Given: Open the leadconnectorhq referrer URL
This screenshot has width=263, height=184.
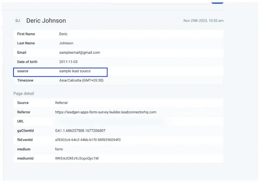Looking at the screenshot, I should tap(106, 112).
